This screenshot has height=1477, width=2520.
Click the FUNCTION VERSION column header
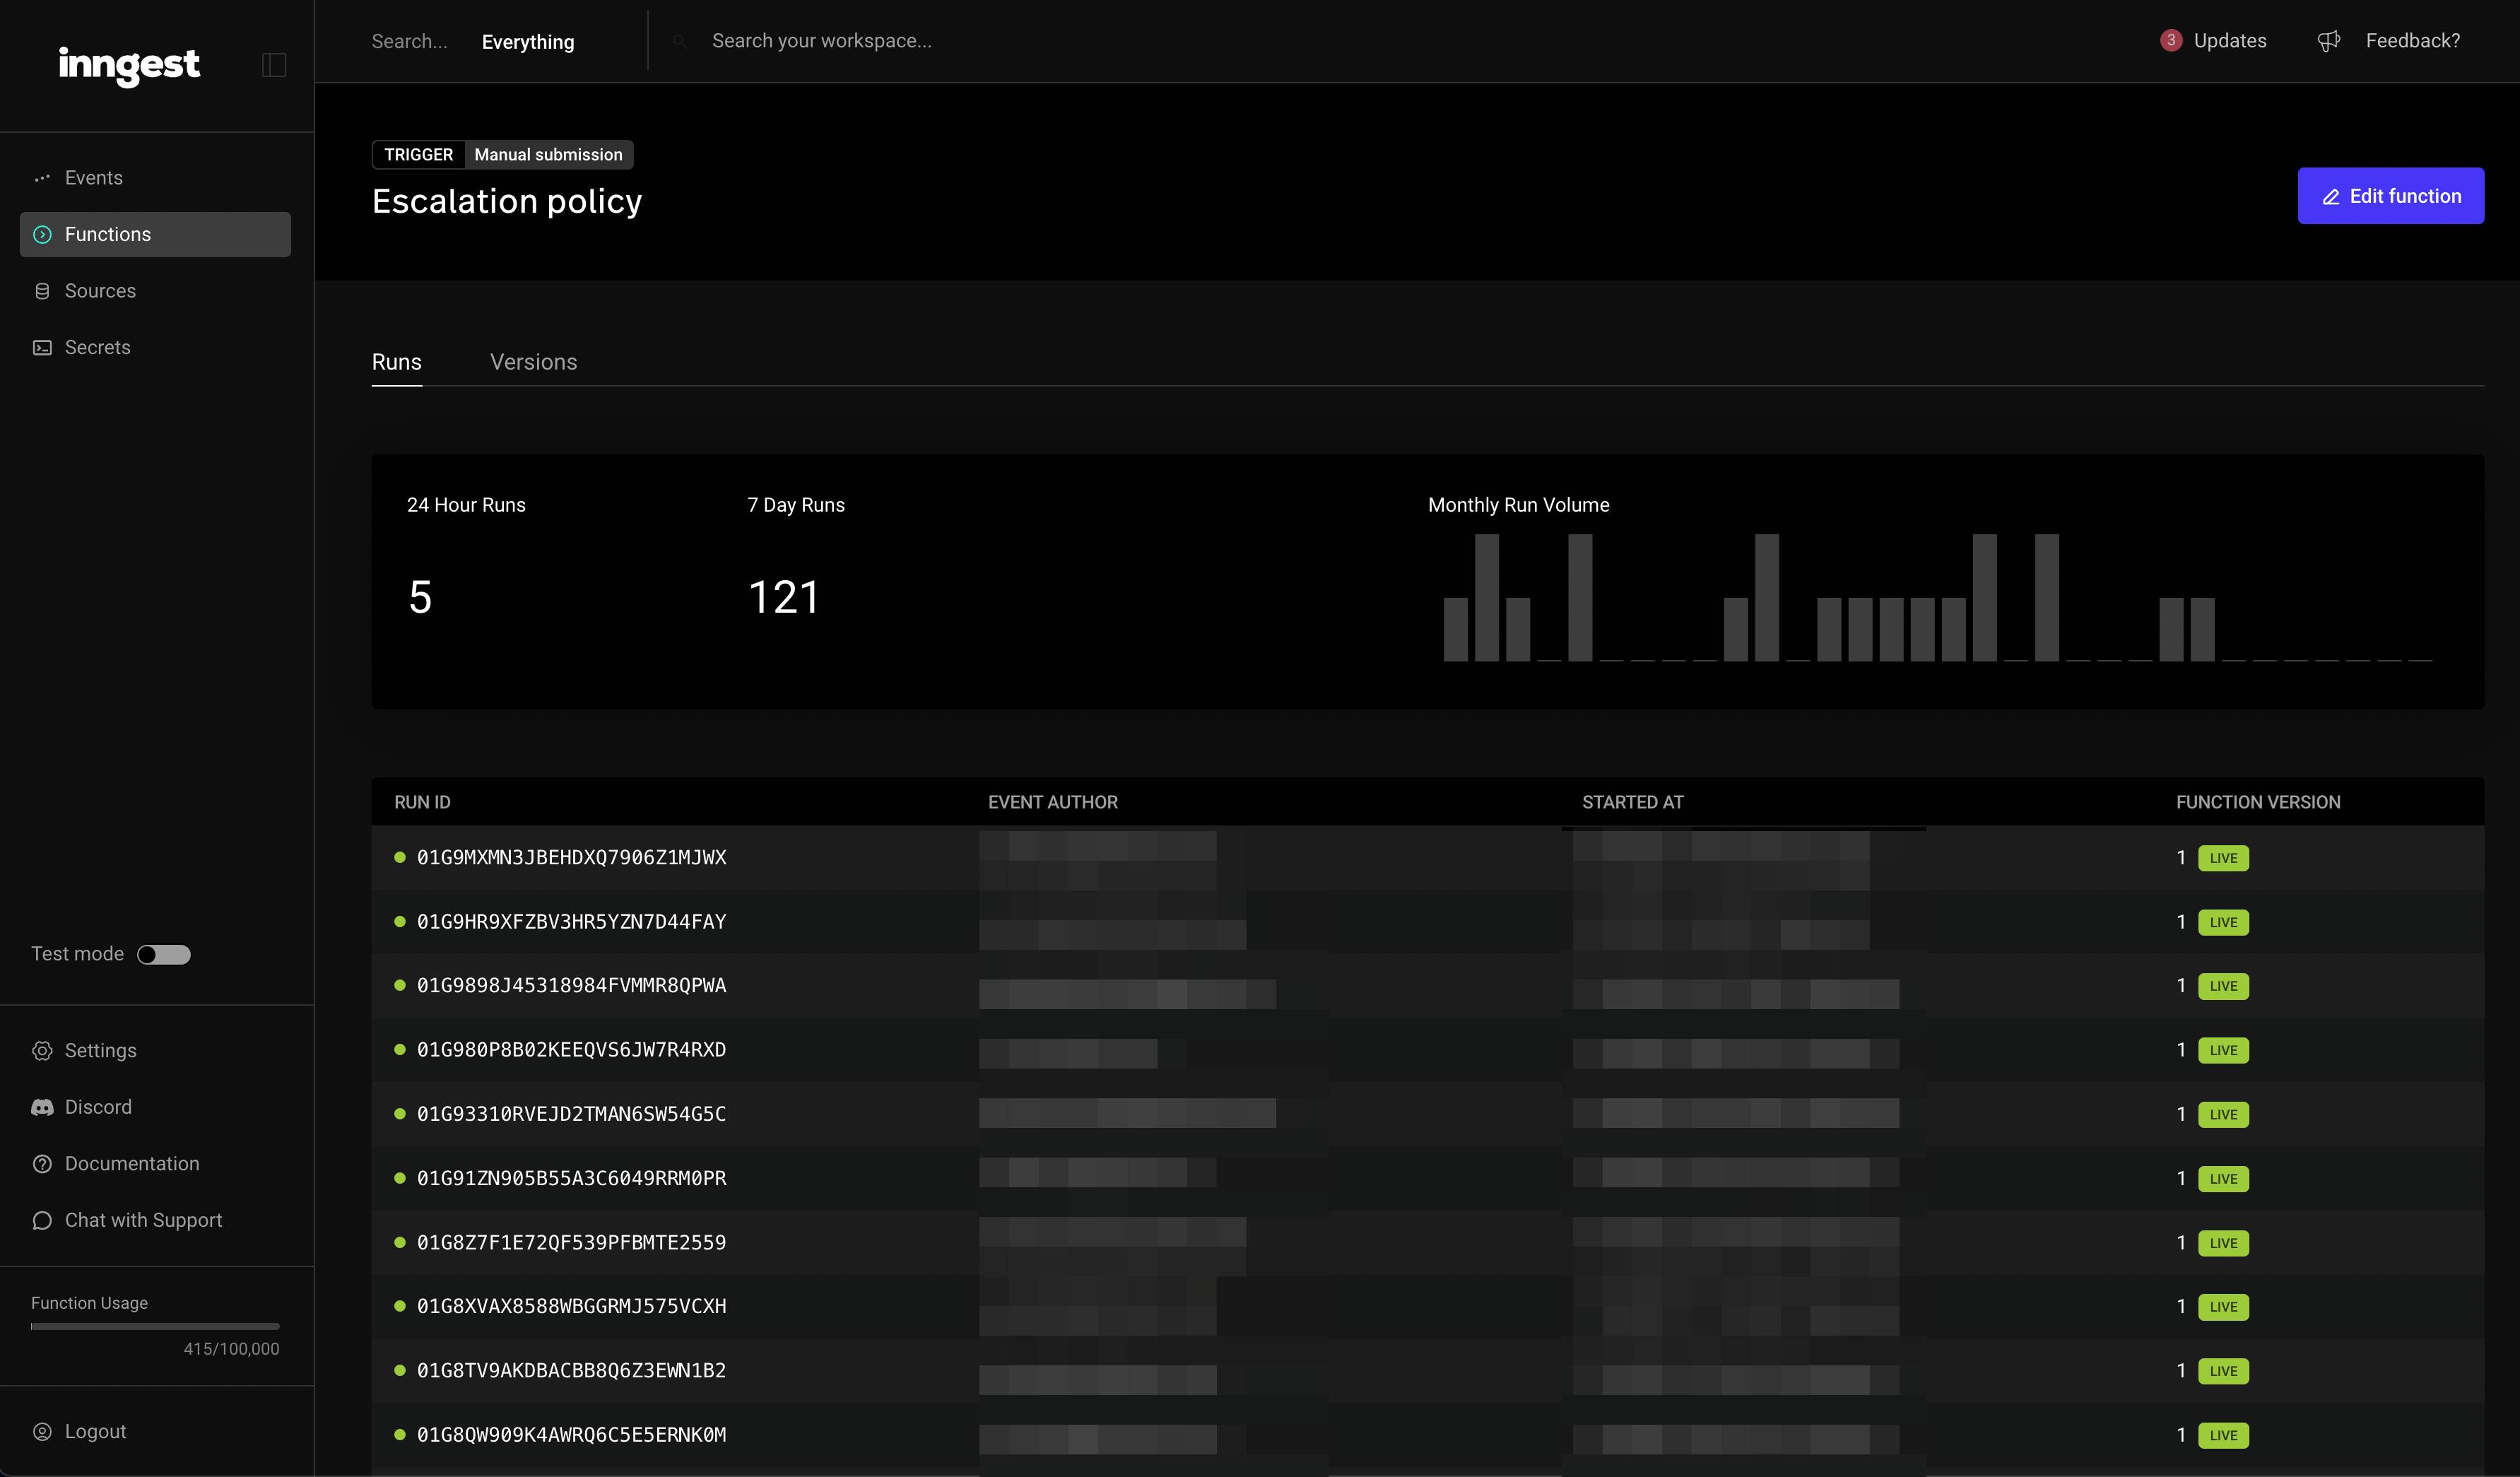tap(2258, 802)
